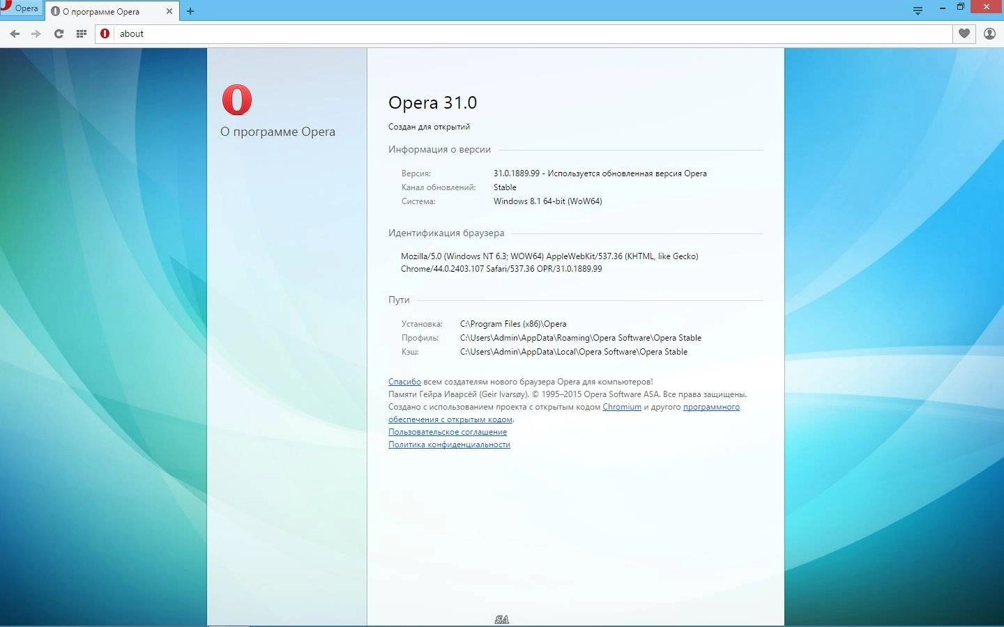Click the red Opera logo in sidebar
The image size is (1004, 627).
click(x=237, y=100)
